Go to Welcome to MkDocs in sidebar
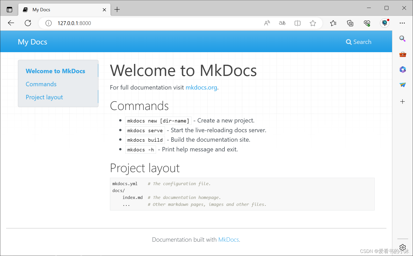The width and height of the screenshot is (413, 256). click(x=55, y=71)
